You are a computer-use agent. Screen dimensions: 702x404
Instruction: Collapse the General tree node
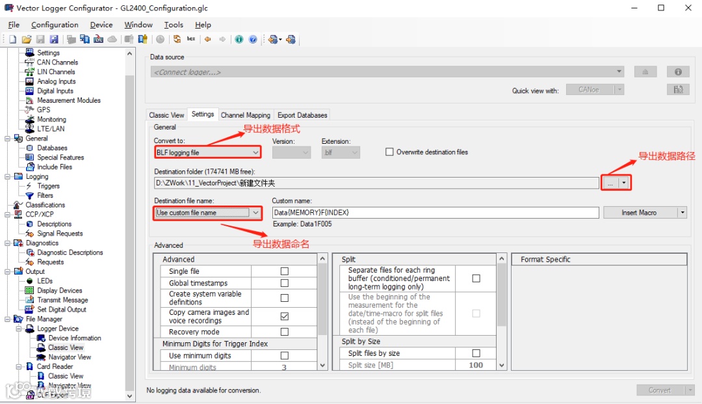(7, 139)
